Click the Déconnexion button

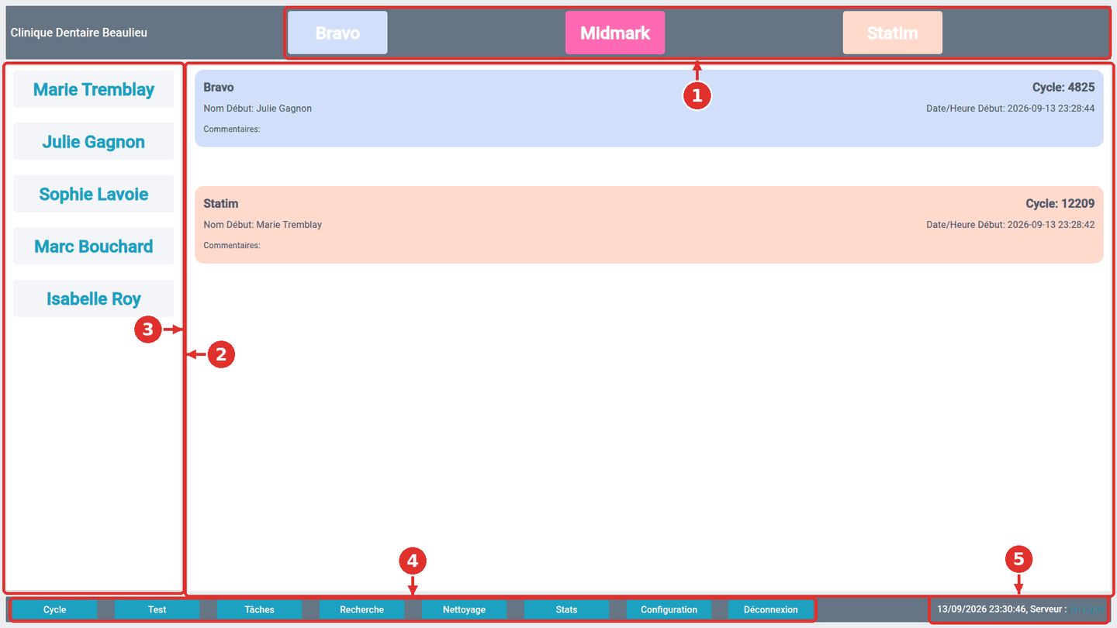[x=771, y=609]
